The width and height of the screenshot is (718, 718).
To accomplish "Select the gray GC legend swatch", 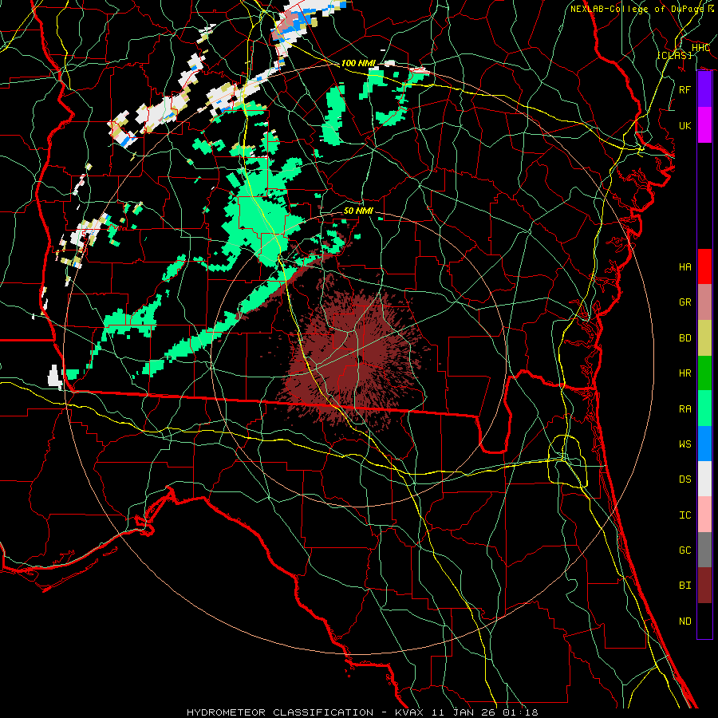I will (704, 550).
